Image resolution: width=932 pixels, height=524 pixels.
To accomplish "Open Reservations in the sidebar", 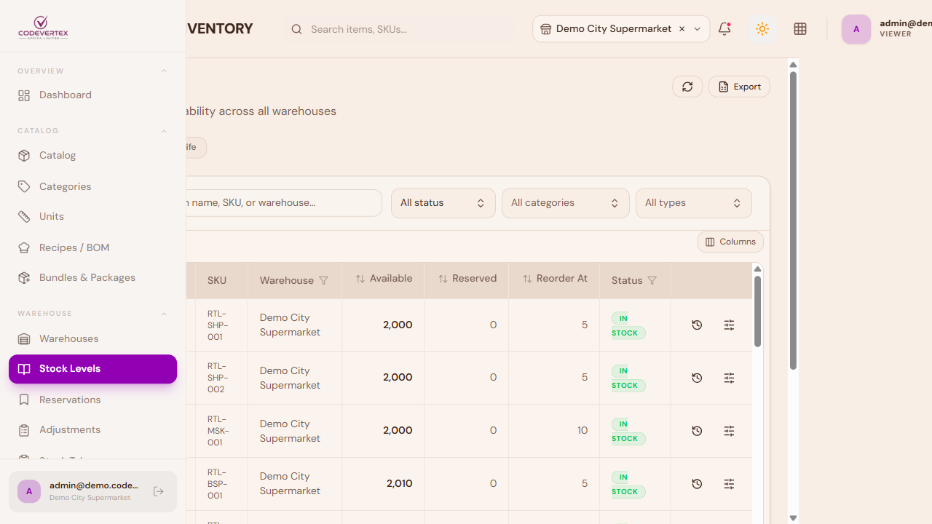I will point(92,400).
